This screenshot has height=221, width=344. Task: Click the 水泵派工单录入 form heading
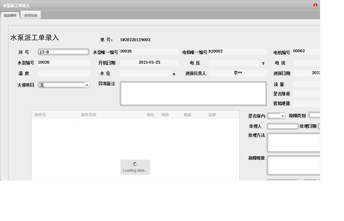[x=35, y=38]
